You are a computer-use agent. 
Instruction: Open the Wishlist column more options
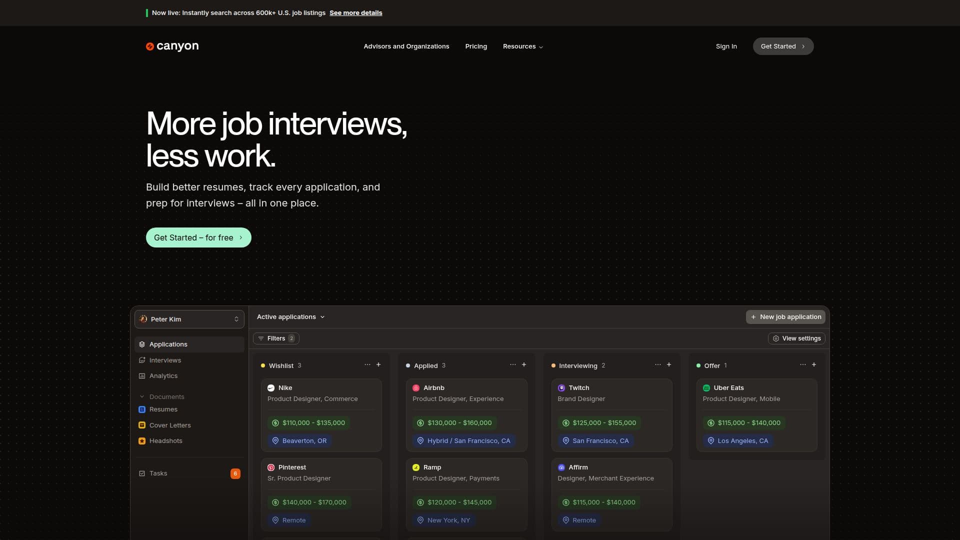click(x=367, y=365)
